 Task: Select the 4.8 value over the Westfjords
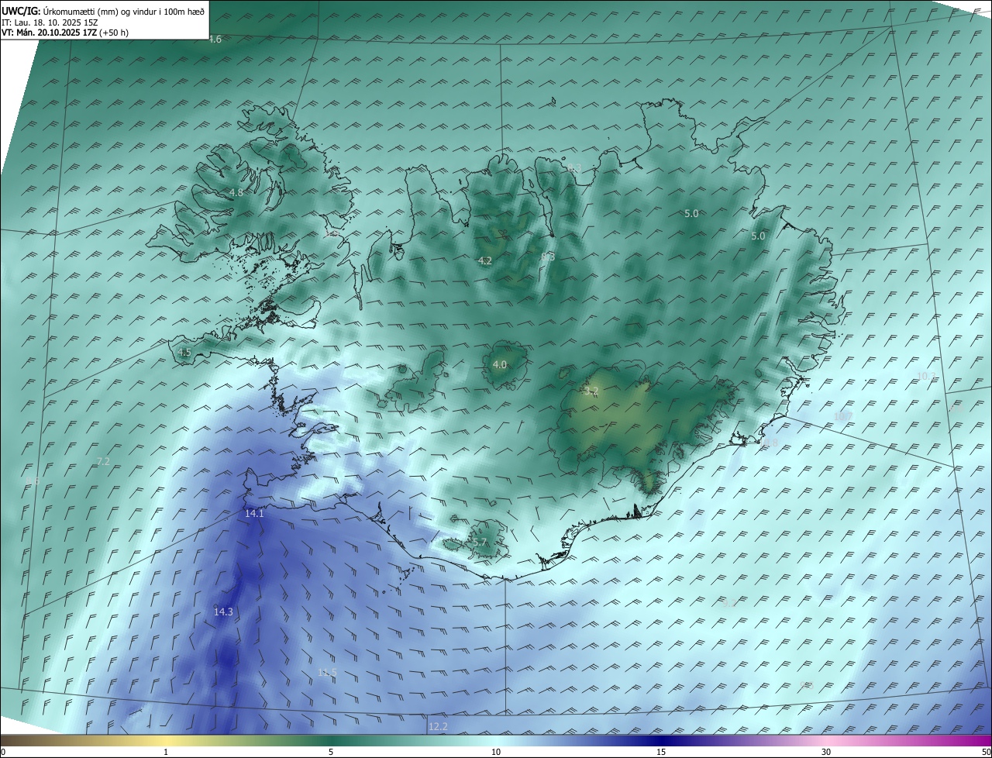coord(236,192)
